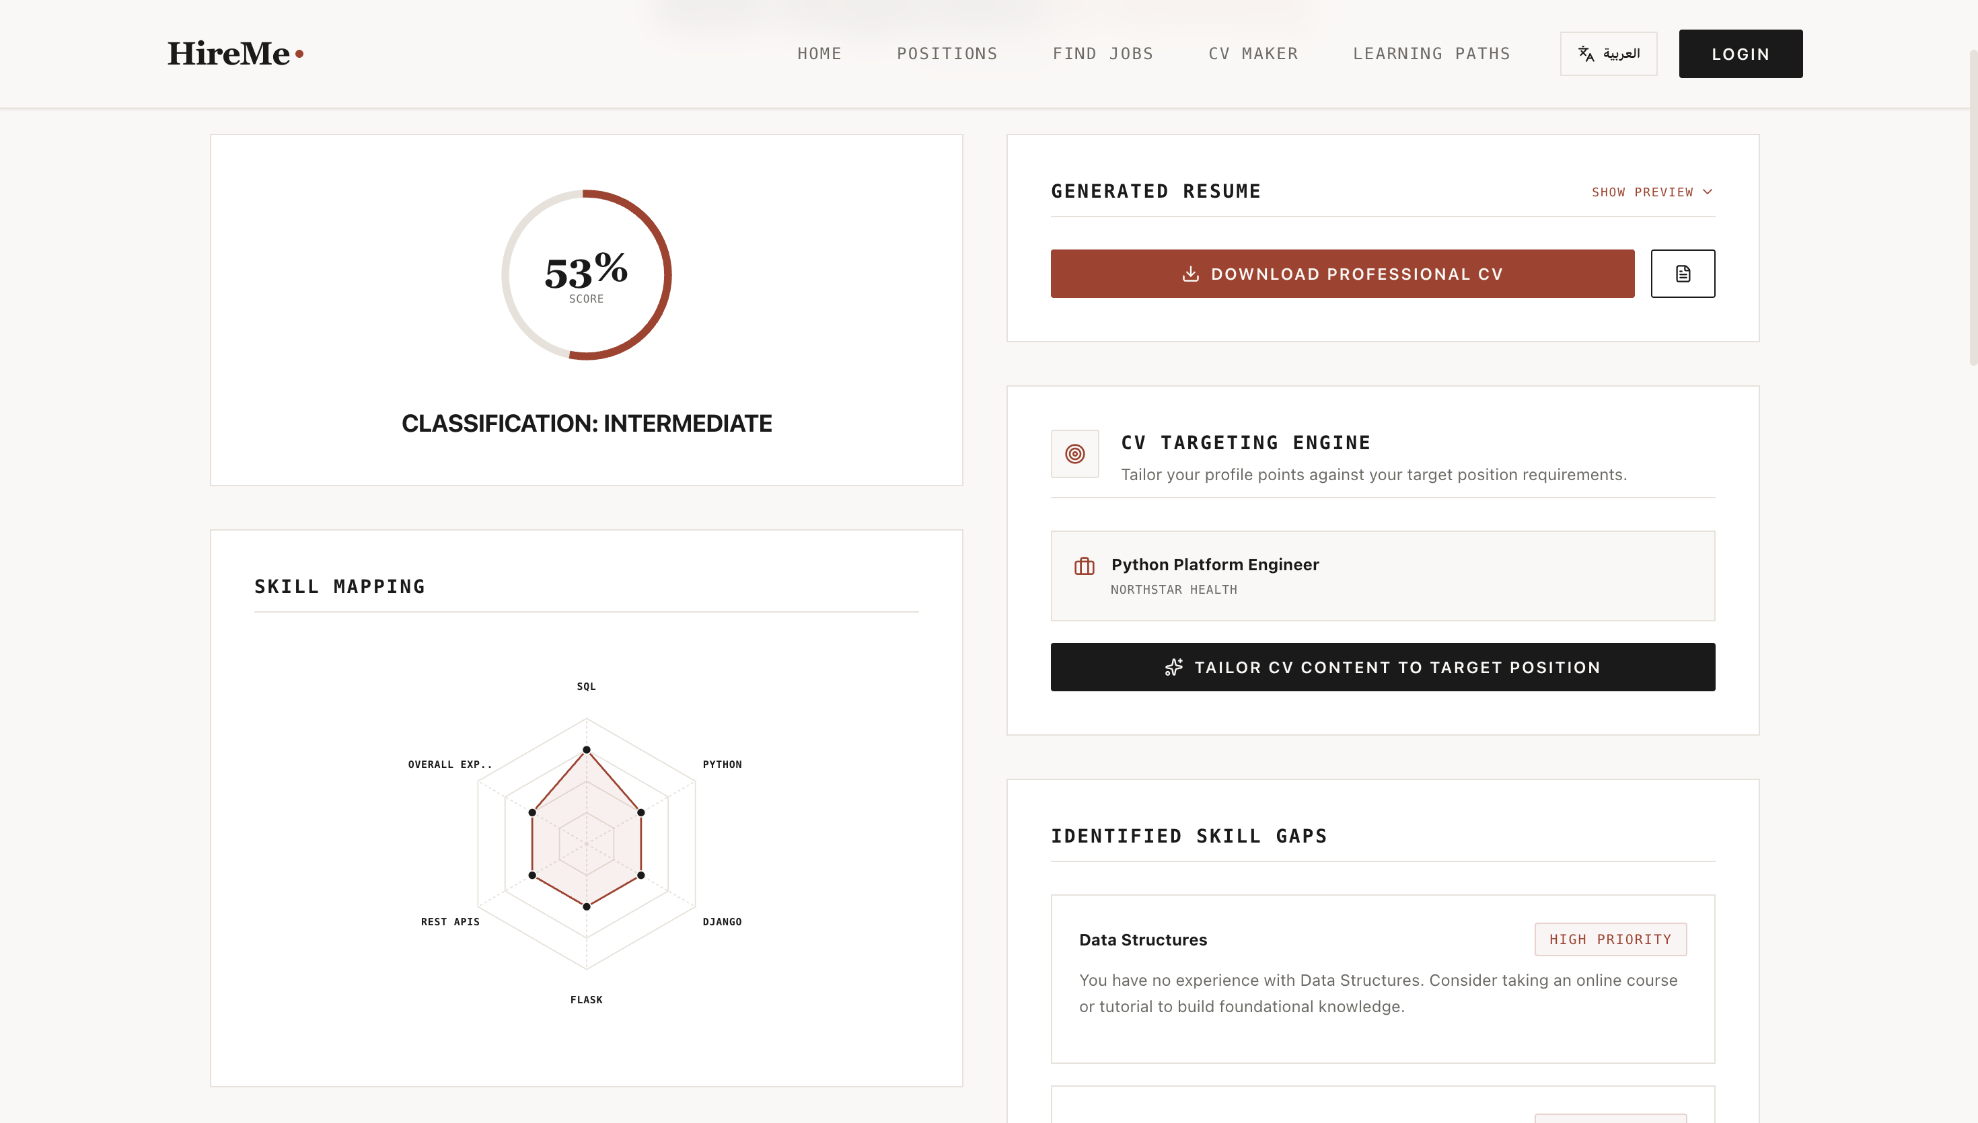Open the Positions nav item

[x=947, y=53]
